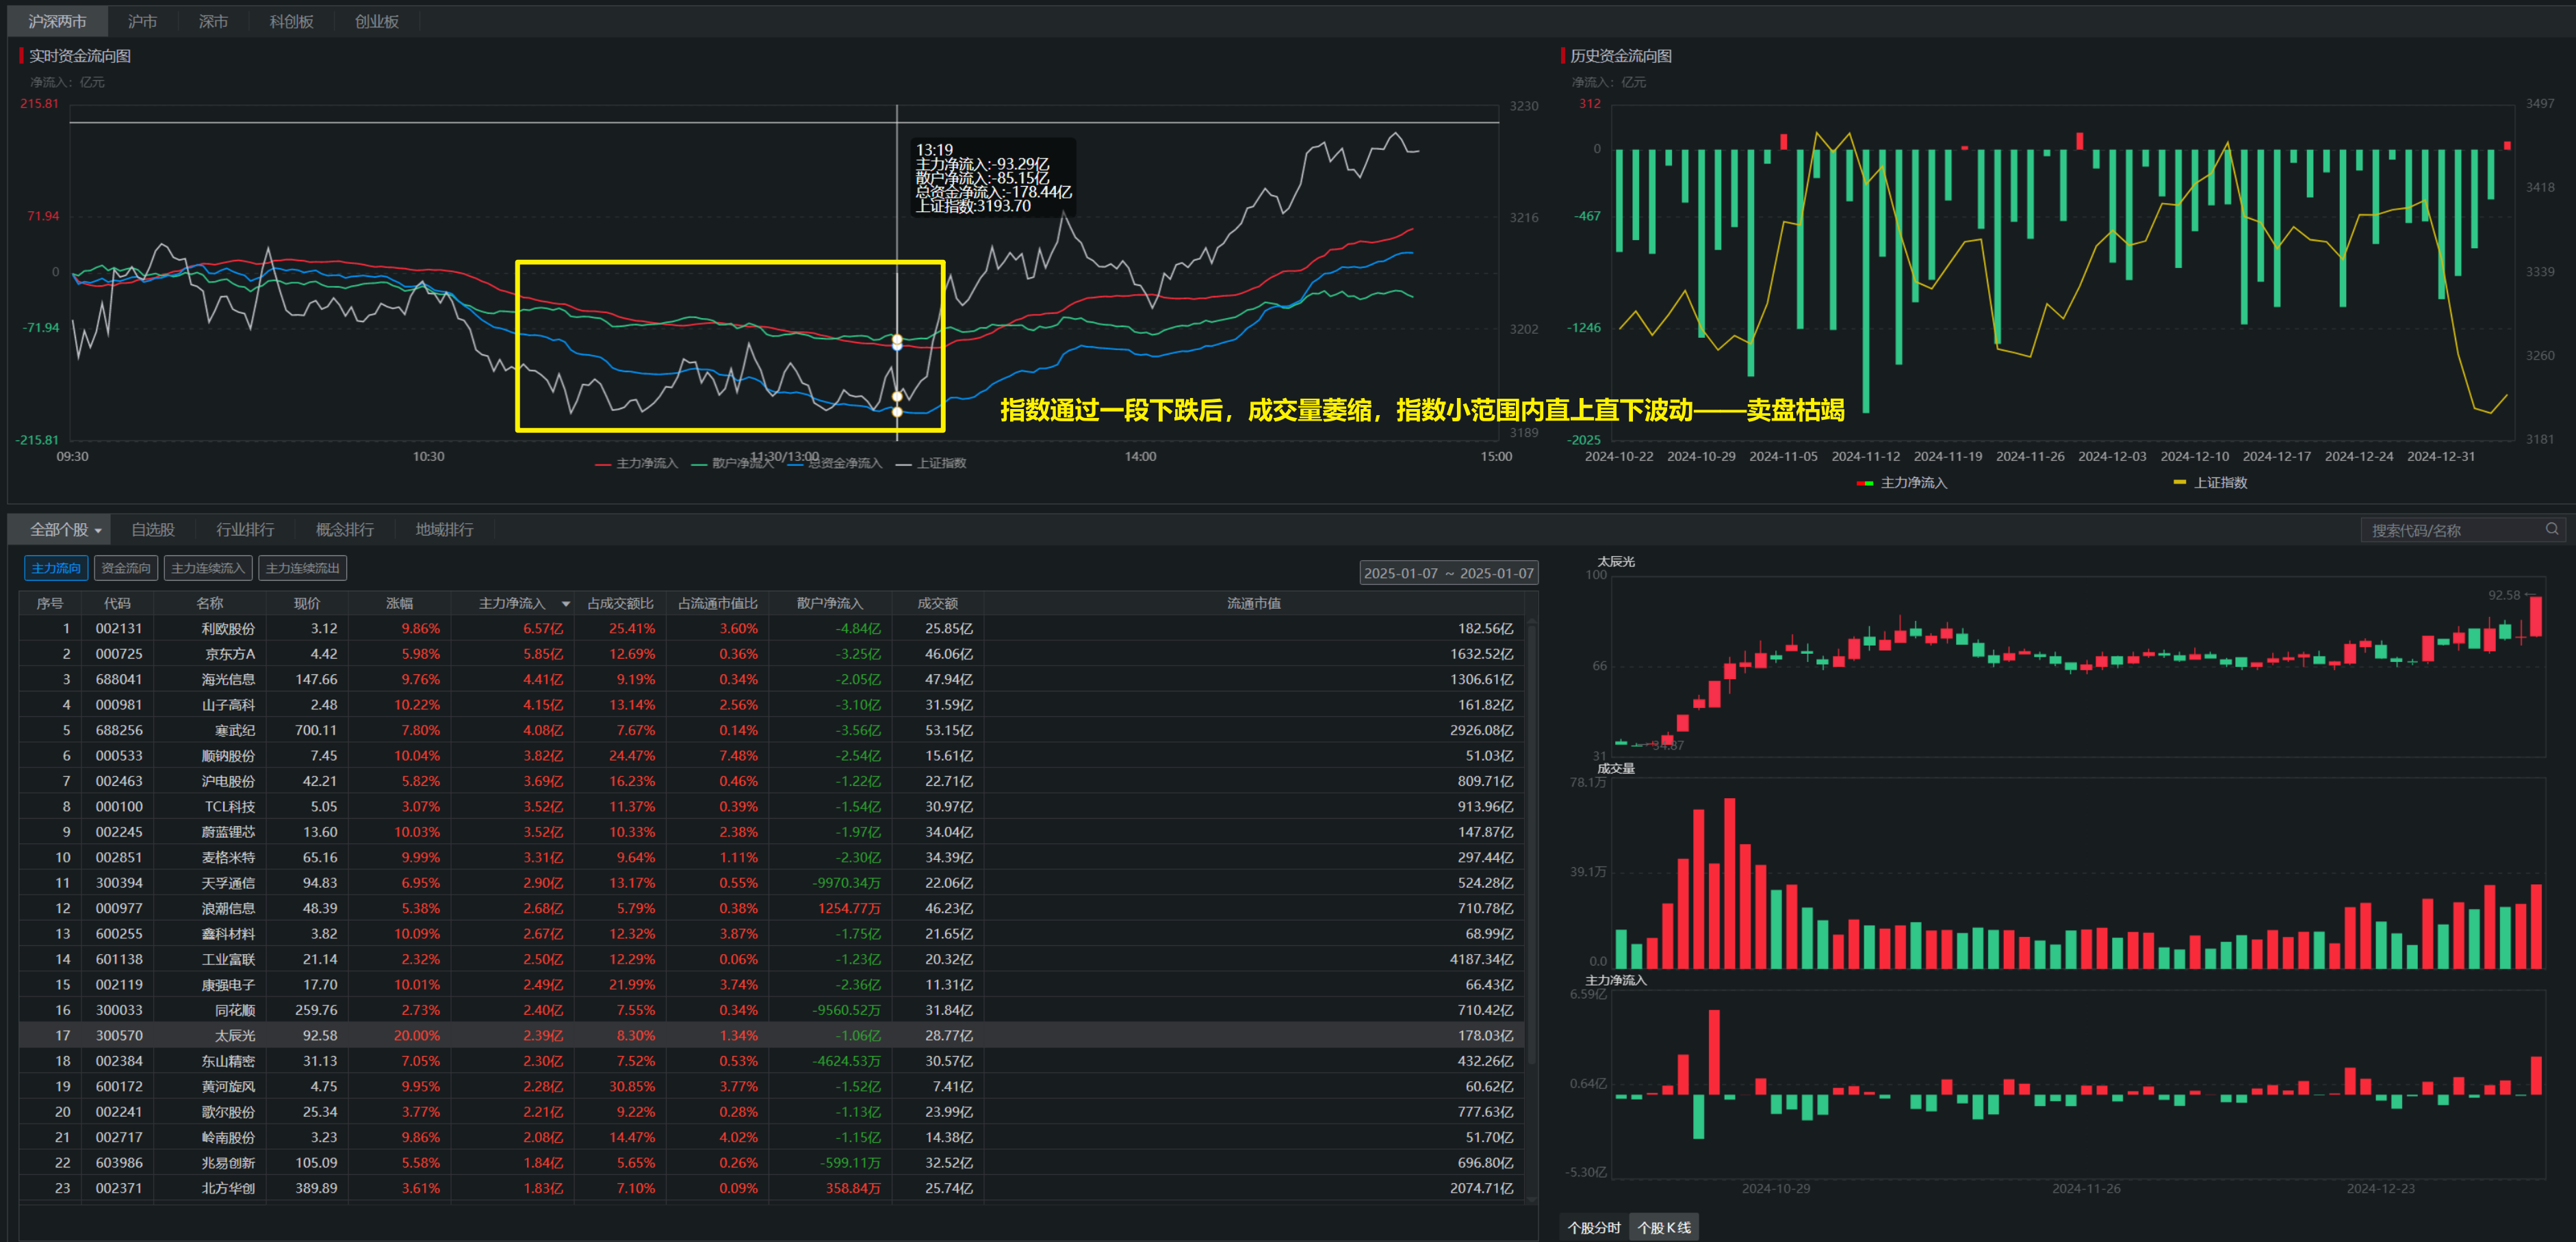The image size is (2576, 1242).
Task: Click sort arrow on 主力净流入 column
Action: 566,603
